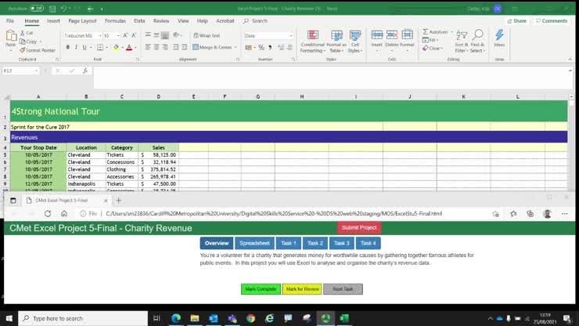Screen dimensions: 579x326
Task: Click Accounting Number Format icon
Action: pyautogui.click(x=249, y=47)
